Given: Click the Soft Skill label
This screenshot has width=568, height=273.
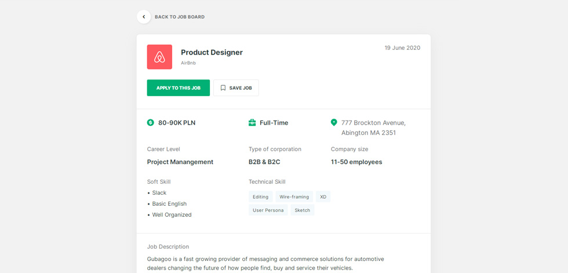Looking at the screenshot, I should pyautogui.click(x=159, y=182).
